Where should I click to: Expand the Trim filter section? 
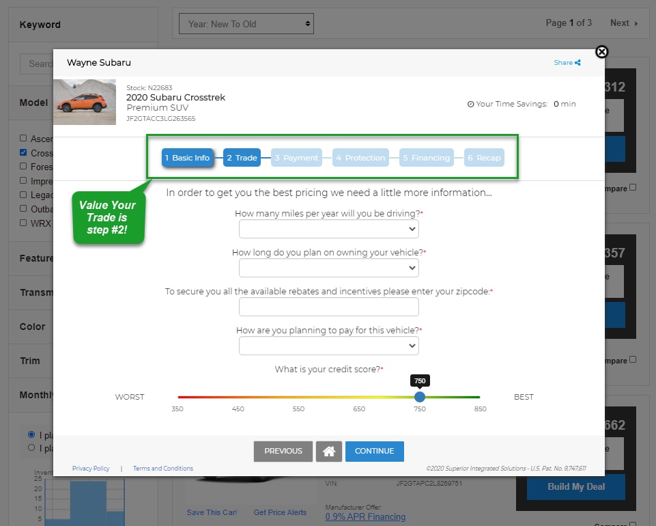coord(30,361)
